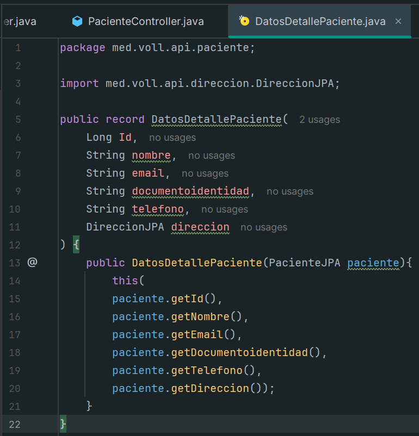Click constructor name DatosDetallePaciente on line 13
The height and width of the screenshot is (436, 419).
point(197,263)
